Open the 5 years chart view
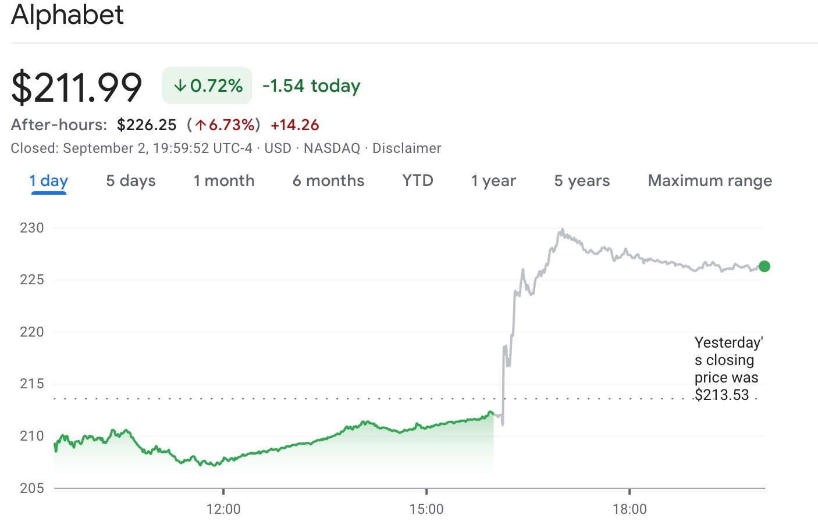The height and width of the screenshot is (522, 818). 581,181
